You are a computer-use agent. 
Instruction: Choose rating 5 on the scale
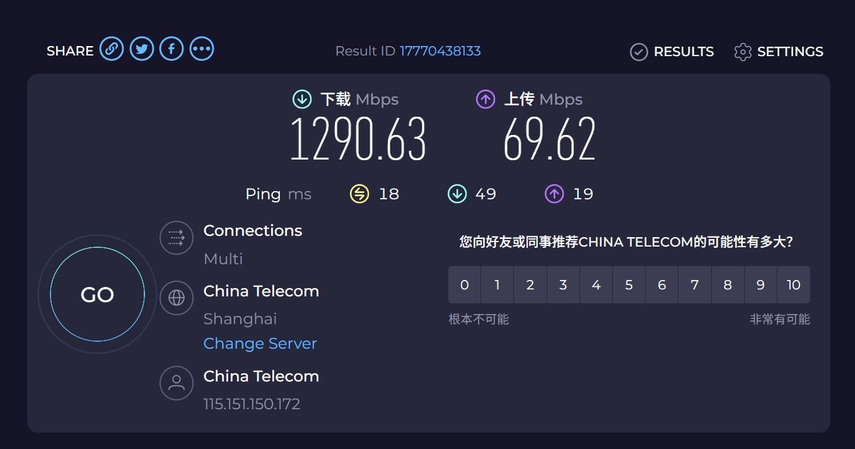pyautogui.click(x=629, y=285)
